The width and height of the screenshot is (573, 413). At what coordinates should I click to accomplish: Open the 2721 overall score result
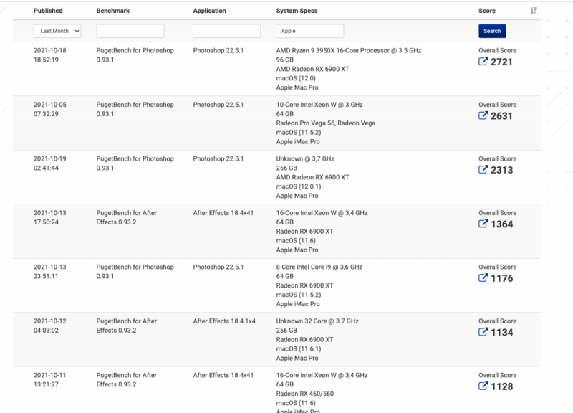(x=501, y=62)
